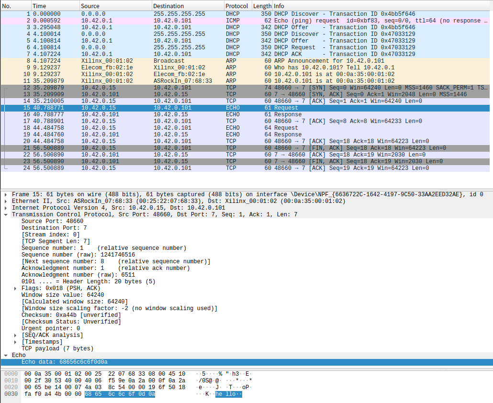Image resolution: width=493 pixels, height=403 pixels.
Task: Select the Window size value: 64240 field
Action: point(63,295)
